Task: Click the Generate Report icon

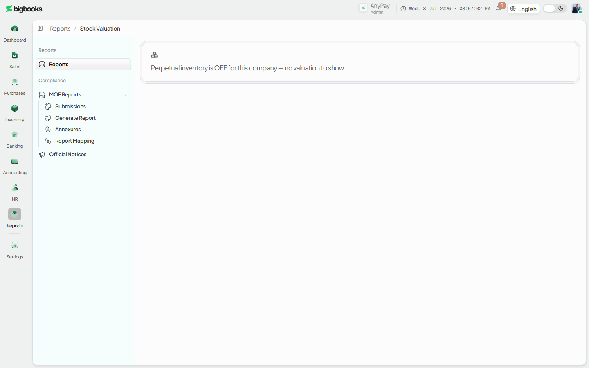Action: click(x=48, y=118)
